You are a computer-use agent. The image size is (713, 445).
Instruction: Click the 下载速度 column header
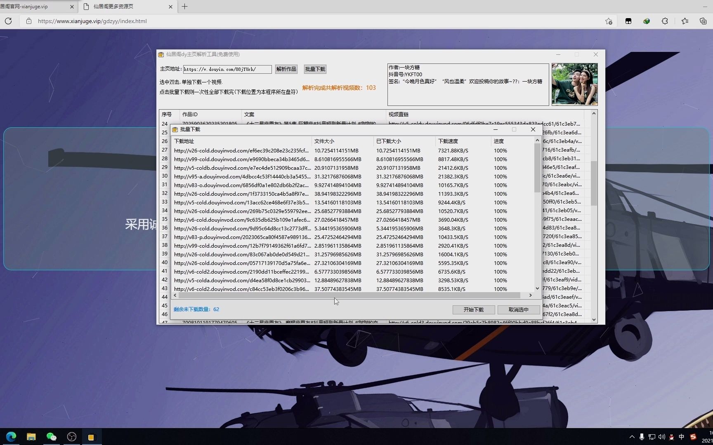(463, 141)
